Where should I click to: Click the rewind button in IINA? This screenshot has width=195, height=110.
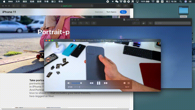(92, 83)
